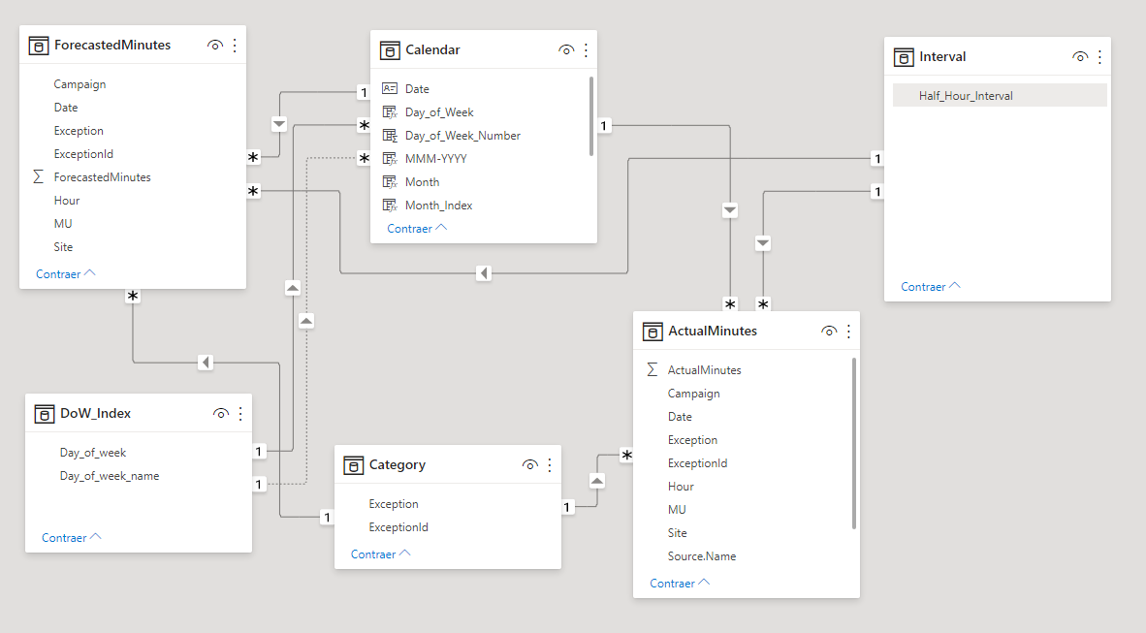Open more options menu on ForecastedMinutes table
The height and width of the screenshot is (633, 1146).
pos(235,46)
